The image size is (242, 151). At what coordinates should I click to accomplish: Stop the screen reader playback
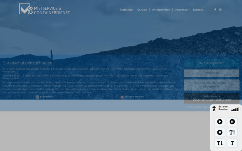tap(220, 132)
